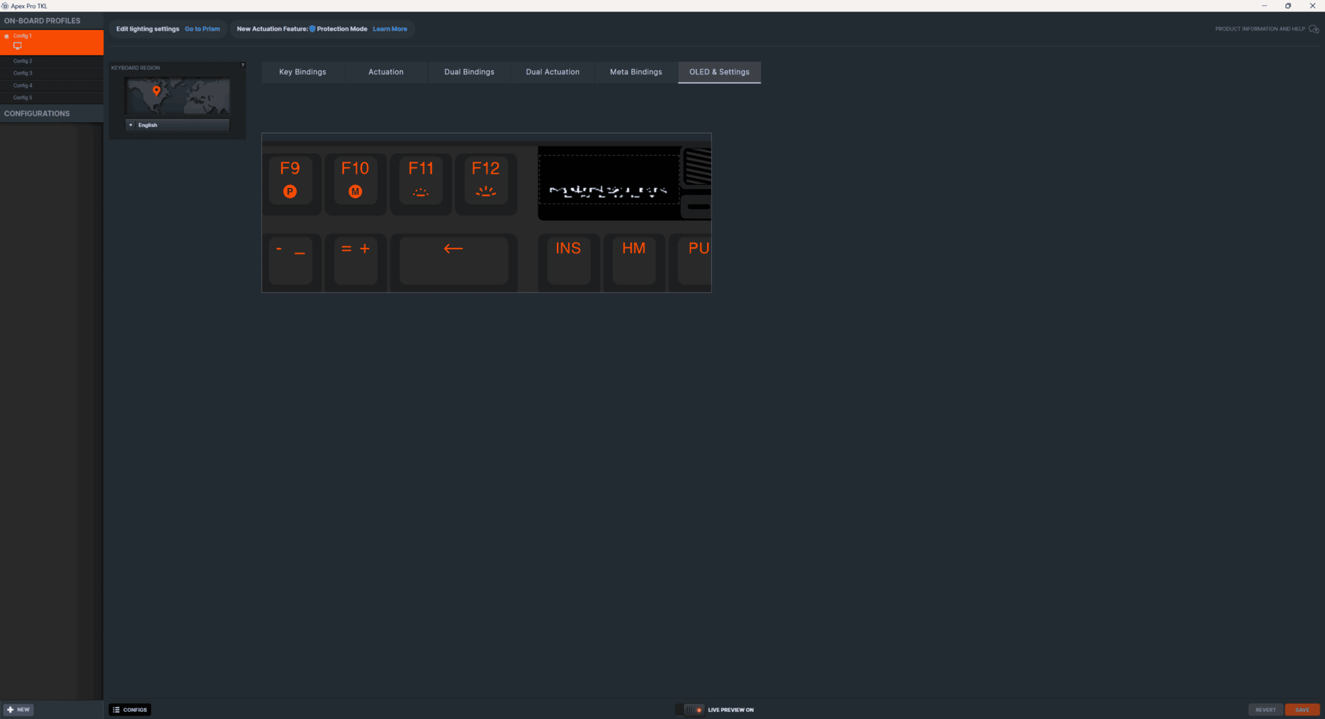
Task: Click the P profile icon on F9
Action: pos(290,191)
